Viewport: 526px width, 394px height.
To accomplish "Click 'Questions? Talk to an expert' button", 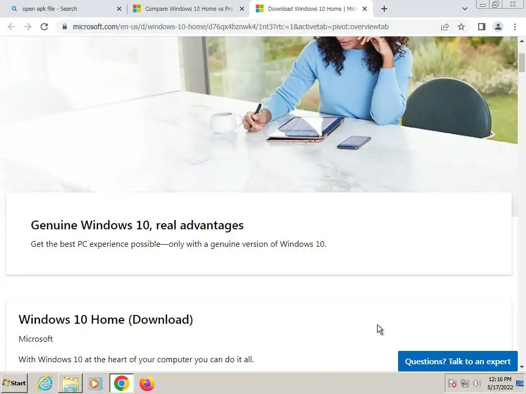I will coord(458,362).
